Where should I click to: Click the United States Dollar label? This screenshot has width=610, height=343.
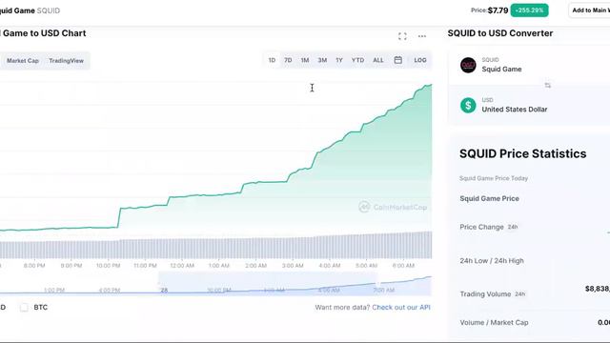515,110
